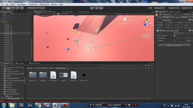Image resolution: width=193 pixels, height=108 pixels.
Task: Select Point1 (5) in Hierarchy
Action: point(8,35)
